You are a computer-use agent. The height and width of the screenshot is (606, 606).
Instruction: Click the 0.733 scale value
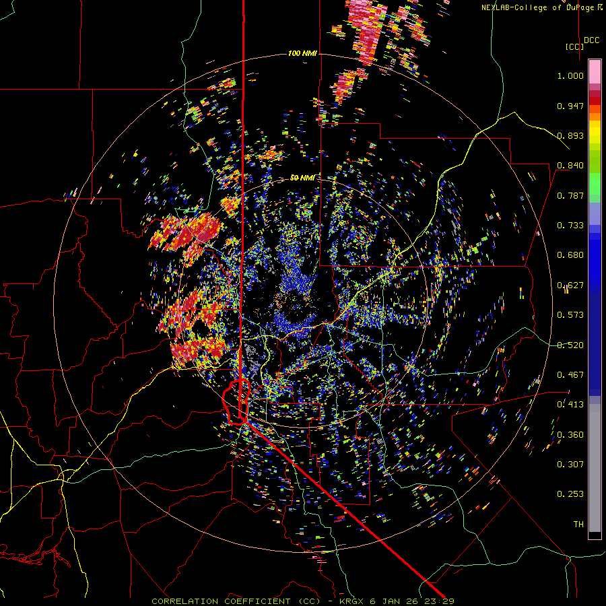click(570, 226)
